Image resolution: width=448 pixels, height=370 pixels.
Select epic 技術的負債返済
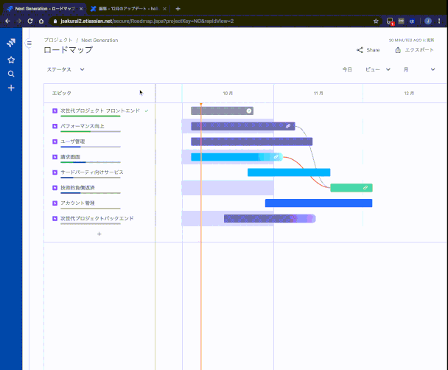[77, 188]
